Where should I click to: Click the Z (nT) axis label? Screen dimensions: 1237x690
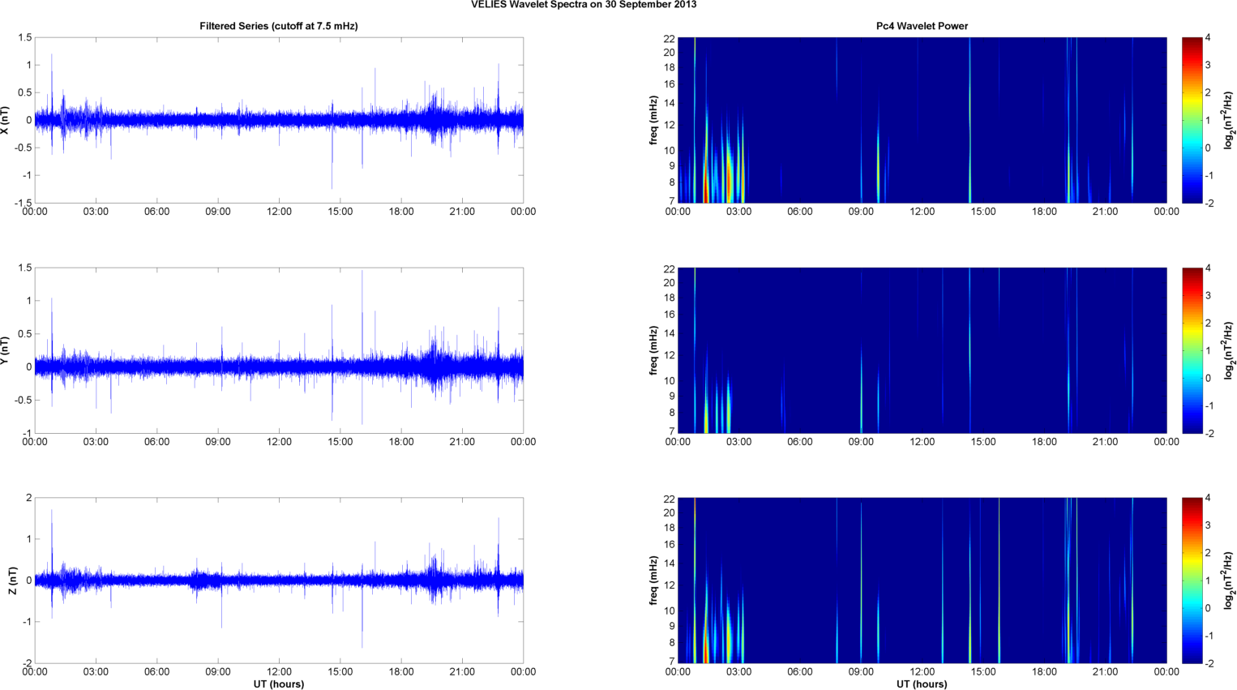click(11, 581)
